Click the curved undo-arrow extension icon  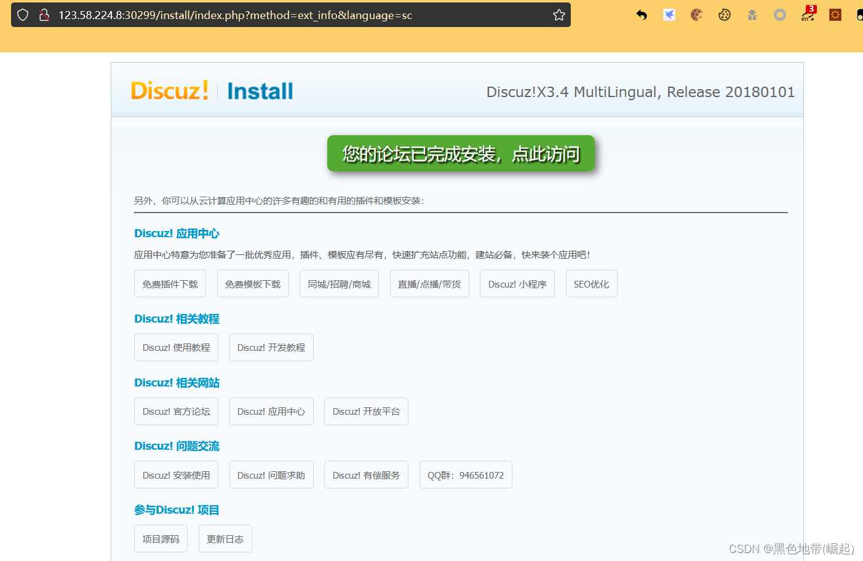point(641,14)
